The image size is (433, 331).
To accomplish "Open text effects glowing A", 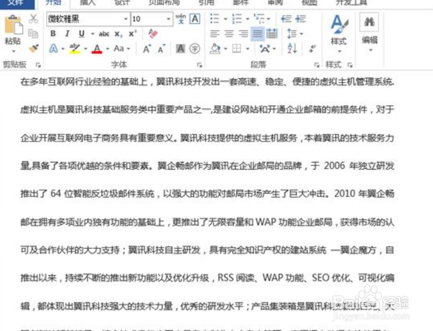I will pyautogui.click(x=53, y=48).
